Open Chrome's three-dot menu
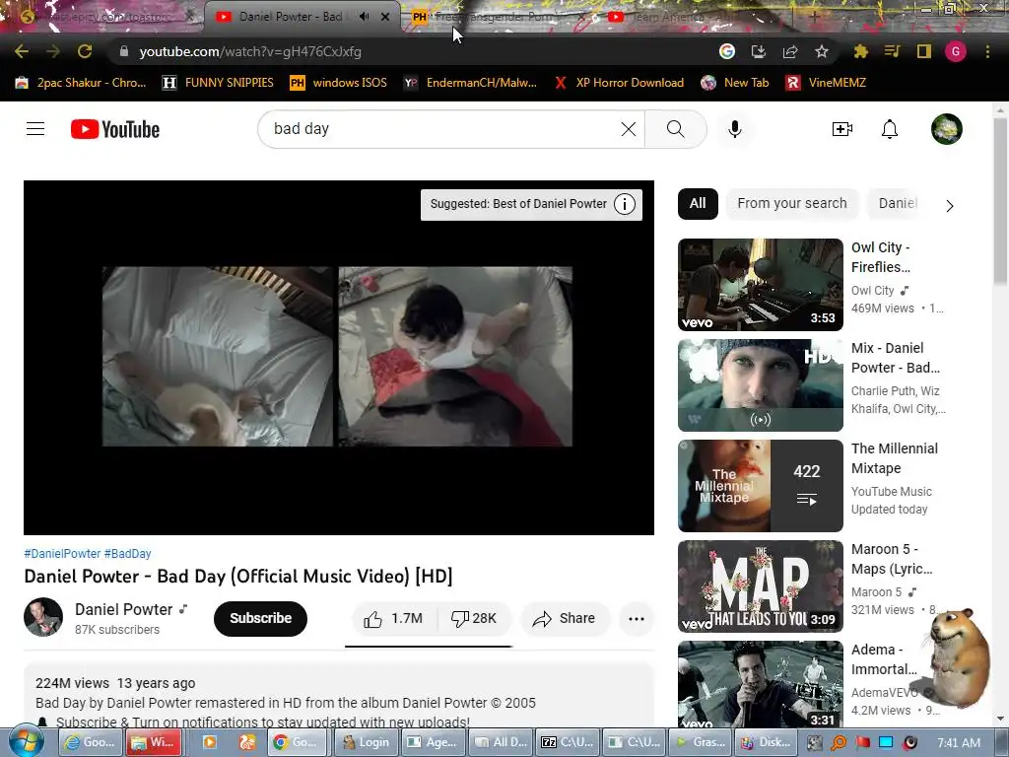This screenshot has height=757, width=1009. click(987, 51)
